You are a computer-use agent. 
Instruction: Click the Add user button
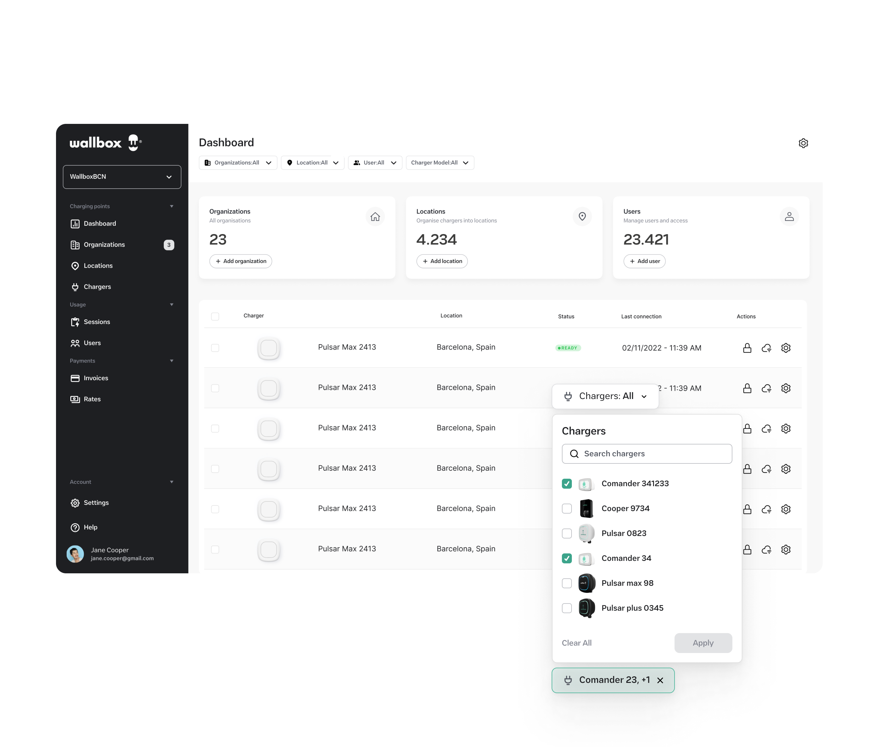click(x=644, y=261)
